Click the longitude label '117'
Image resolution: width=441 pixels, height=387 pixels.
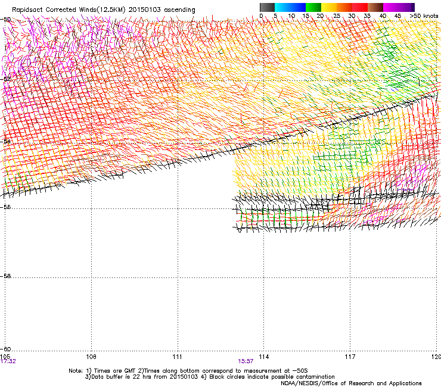pyautogui.click(x=350, y=357)
